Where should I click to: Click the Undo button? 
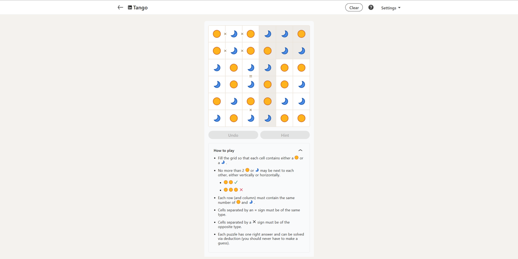coord(233,135)
